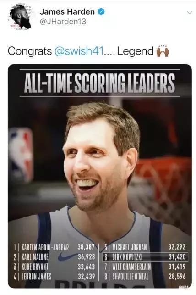Click the Michael Jordan entry
Screen dimensions: 196x295
coord(145,247)
